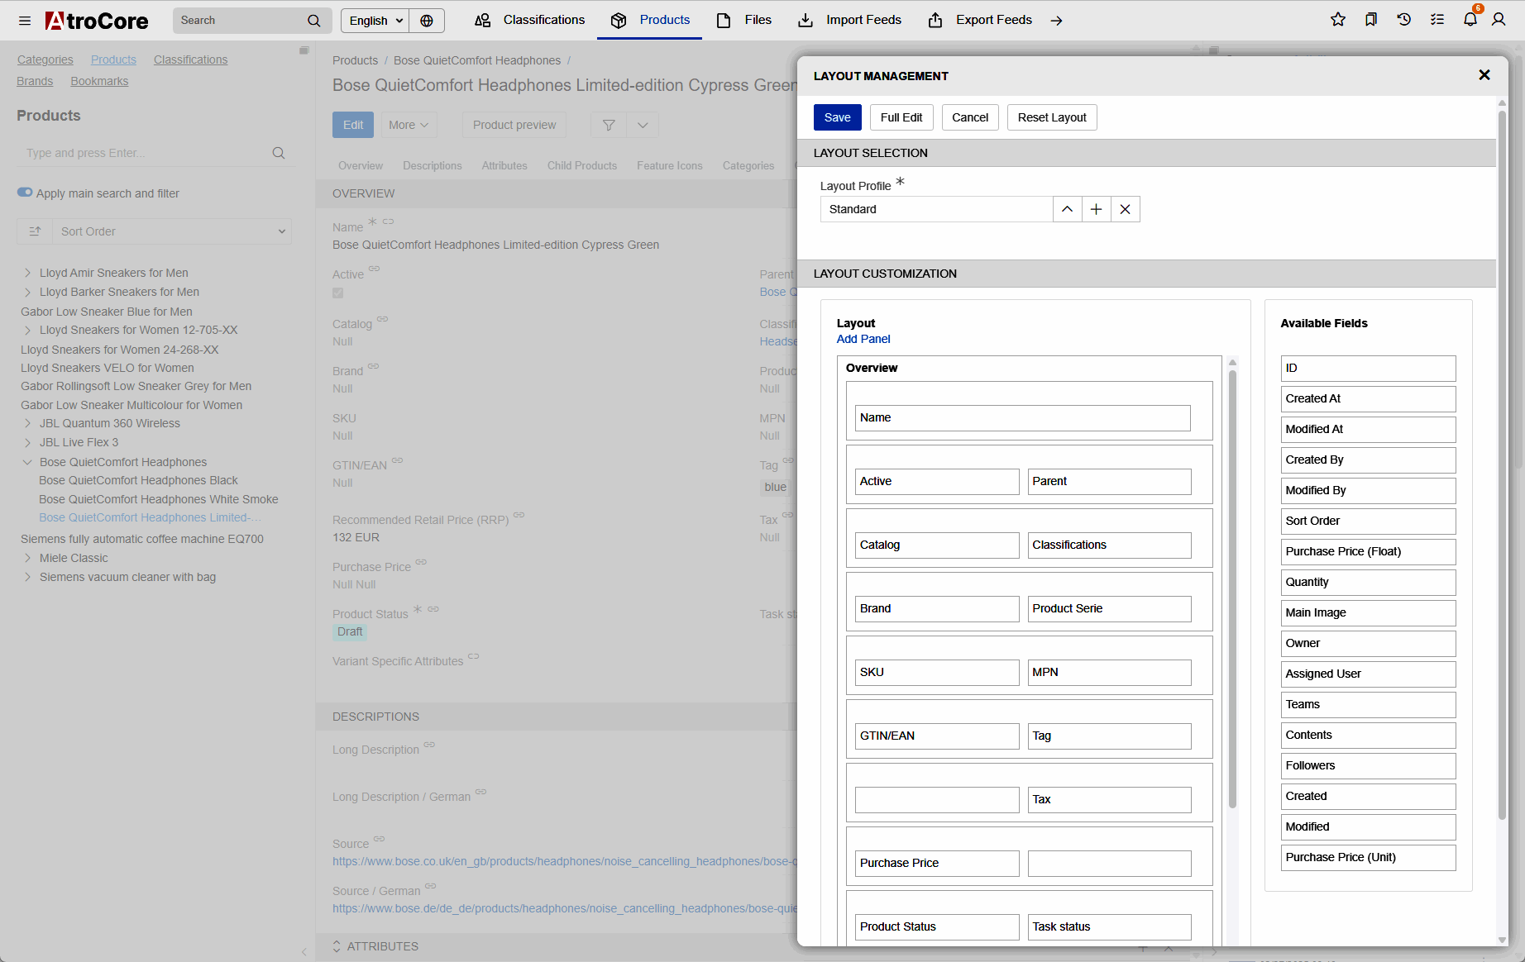1525x962 pixels.
Task: Expand the Miele Classic tree item
Action: click(x=27, y=558)
